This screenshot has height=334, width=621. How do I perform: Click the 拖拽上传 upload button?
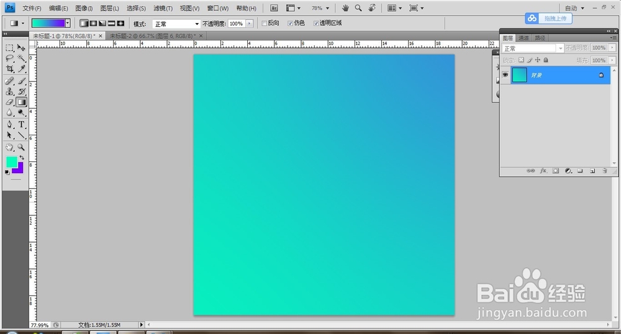548,18
